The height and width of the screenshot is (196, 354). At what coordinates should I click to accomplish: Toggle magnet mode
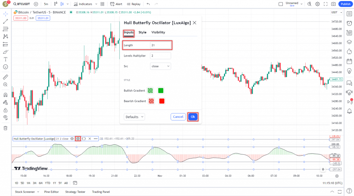click(6, 95)
